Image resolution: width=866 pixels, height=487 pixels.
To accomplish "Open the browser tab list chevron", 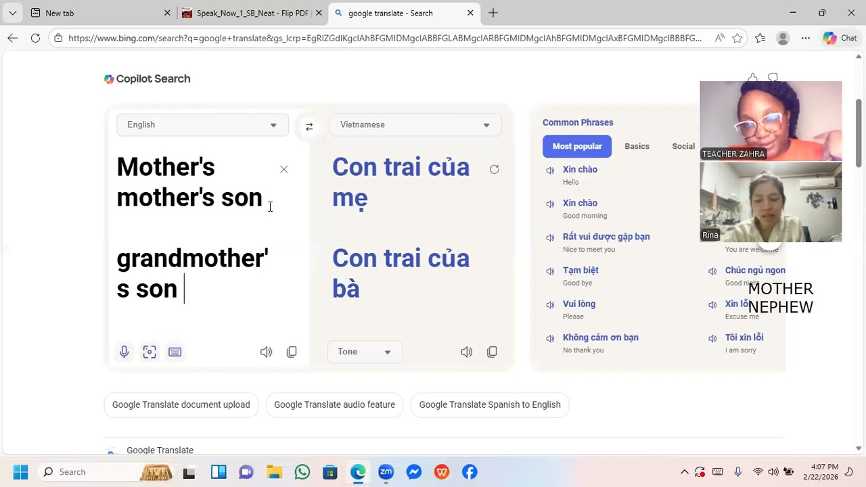I will (x=12, y=13).
